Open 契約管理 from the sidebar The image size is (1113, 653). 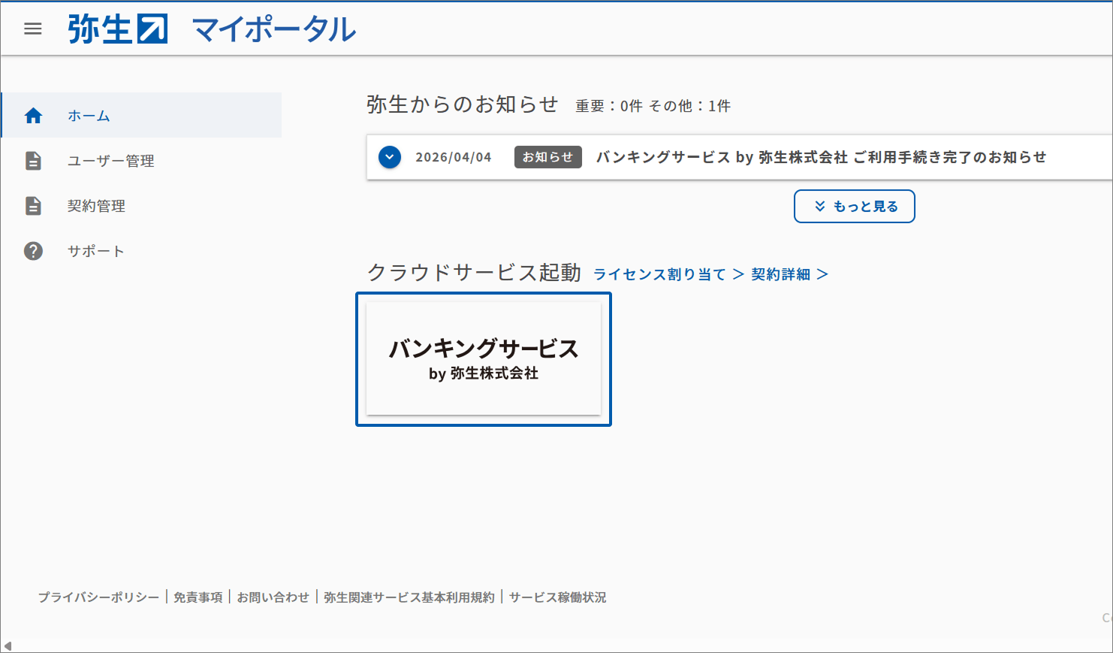pyautogui.click(x=96, y=206)
